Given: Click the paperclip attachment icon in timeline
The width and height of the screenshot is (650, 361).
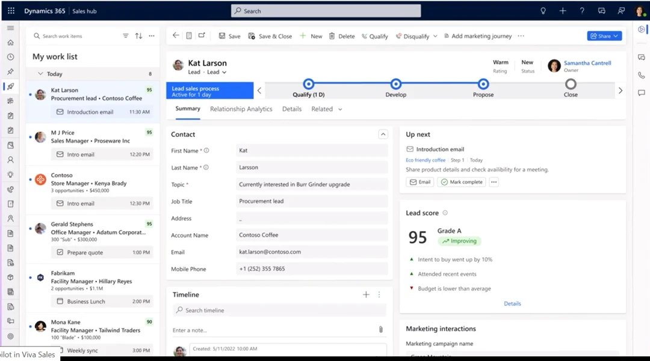Looking at the screenshot, I should pyautogui.click(x=380, y=330).
